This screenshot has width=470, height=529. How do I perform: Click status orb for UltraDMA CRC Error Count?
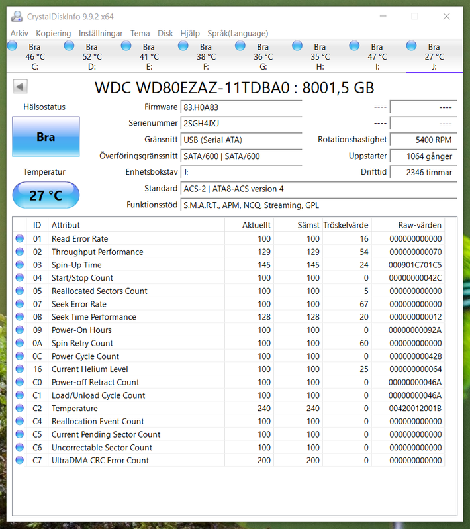[20, 461]
